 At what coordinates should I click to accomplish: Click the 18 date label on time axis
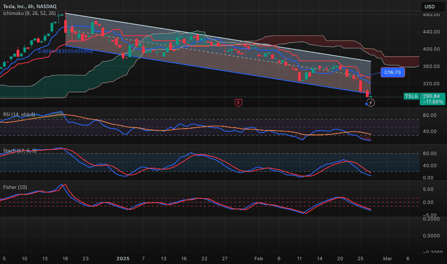coord(65,259)
